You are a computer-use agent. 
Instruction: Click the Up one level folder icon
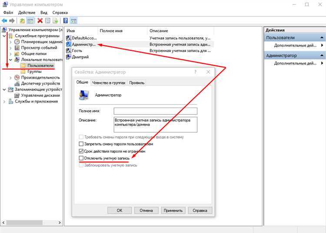pyautogui.click(x=22, y=20)
